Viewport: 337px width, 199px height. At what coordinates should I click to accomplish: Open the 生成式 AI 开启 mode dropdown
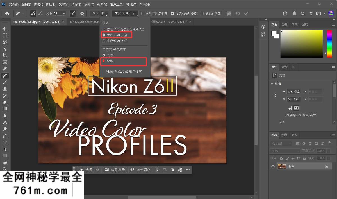125,13
